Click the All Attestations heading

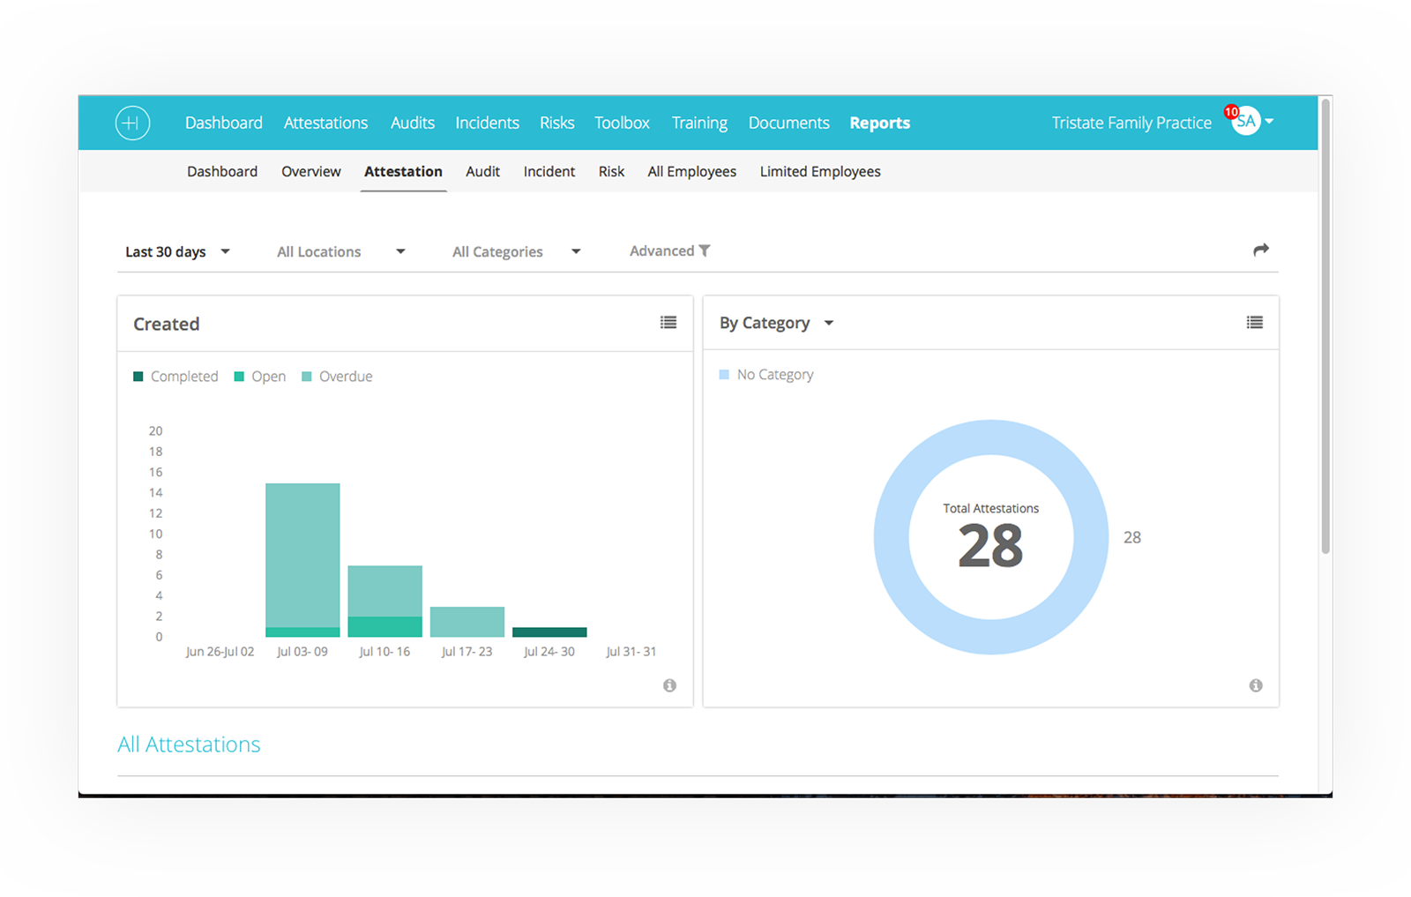pyautogui.click(x=189, y=744)
